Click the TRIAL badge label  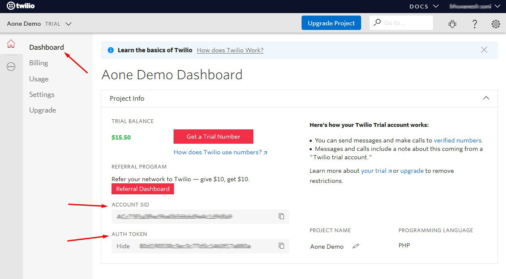pos(53,24)
